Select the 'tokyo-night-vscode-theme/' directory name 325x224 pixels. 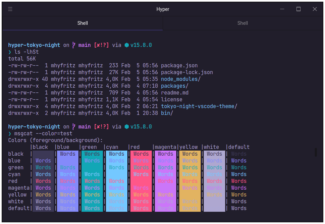point(199,106)
